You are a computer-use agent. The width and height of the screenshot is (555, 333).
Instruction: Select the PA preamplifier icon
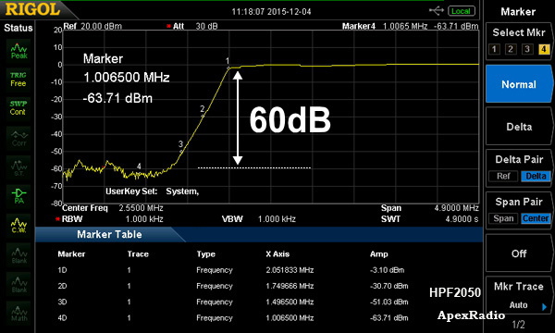pyautogui.click(x=18, y=196)
